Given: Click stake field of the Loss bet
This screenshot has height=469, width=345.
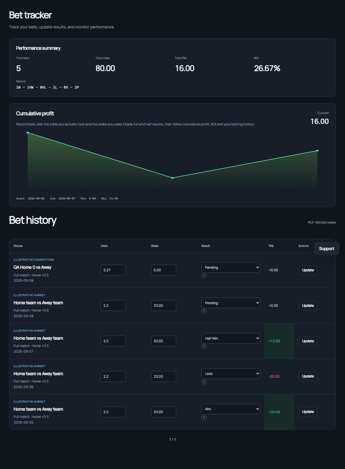Looking at the screenshot, I should pos(164,377).
